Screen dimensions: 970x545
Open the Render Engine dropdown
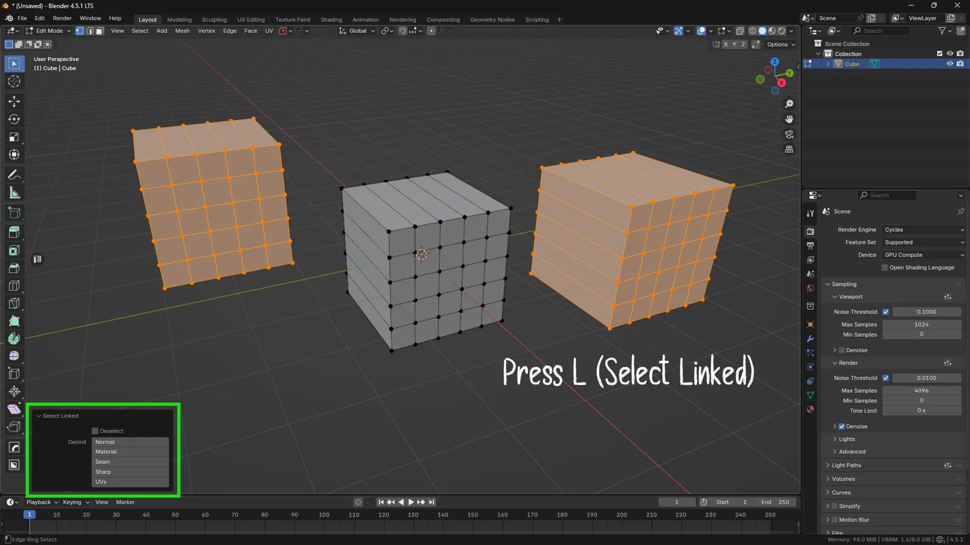(x=923, y=230)
